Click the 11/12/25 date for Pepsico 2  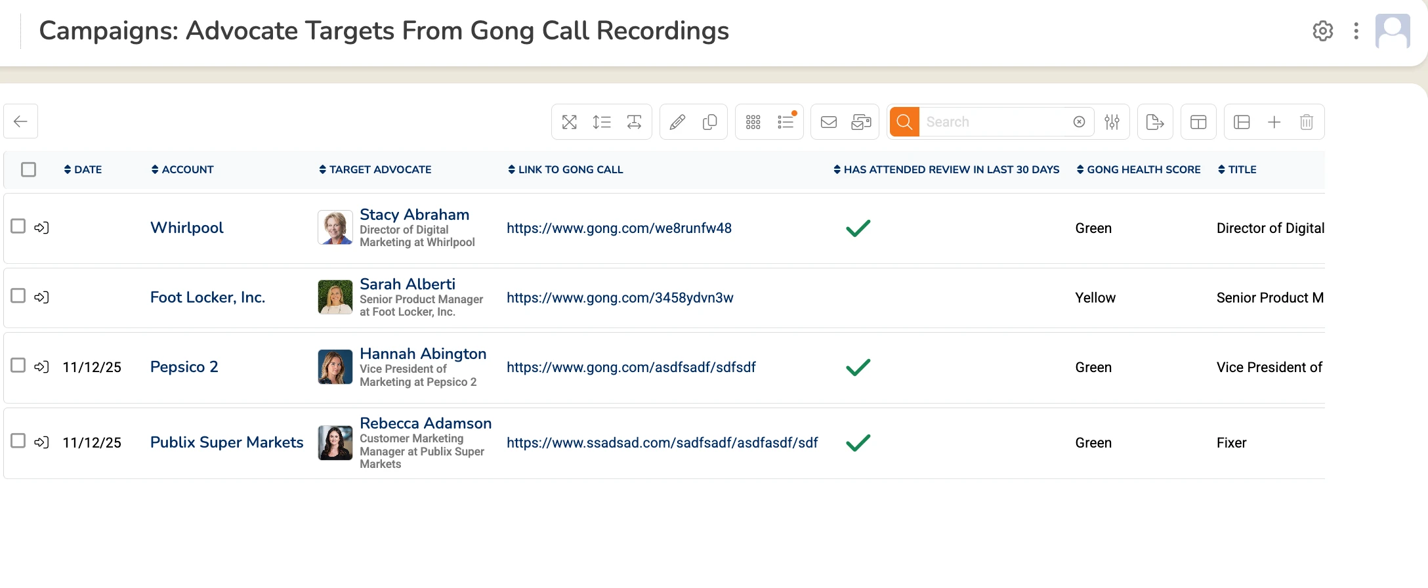click(92, 367)
